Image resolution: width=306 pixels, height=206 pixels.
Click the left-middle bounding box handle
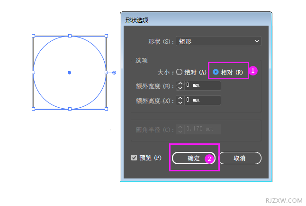[x=33, y=72]
